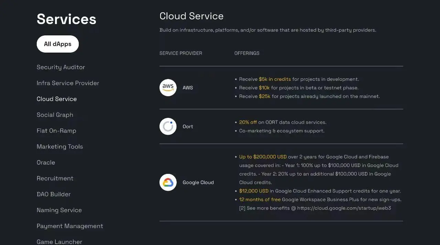Image resolution: width=440 pixels, height=245 pixels.
Task: Click 'Up to $200,000 USD' highlighted text
Action: [263, 157]
